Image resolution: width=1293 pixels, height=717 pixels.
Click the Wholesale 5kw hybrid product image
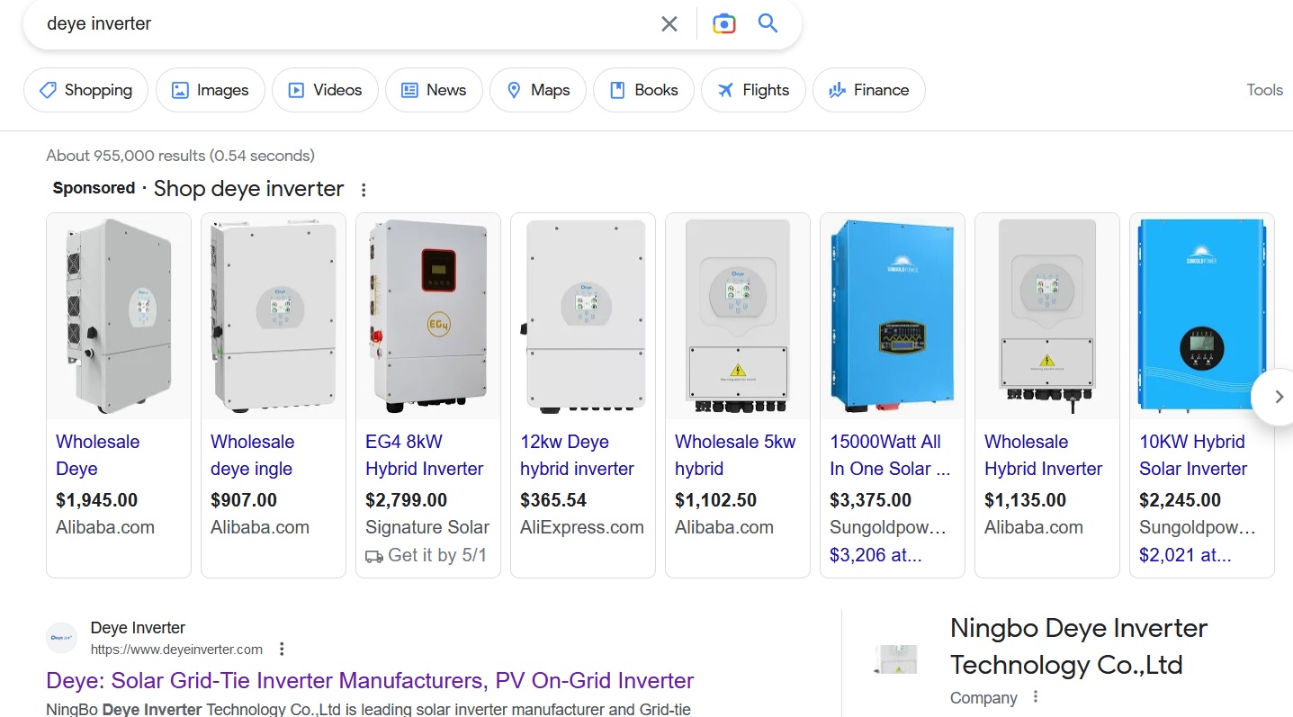tap(738, 317)
